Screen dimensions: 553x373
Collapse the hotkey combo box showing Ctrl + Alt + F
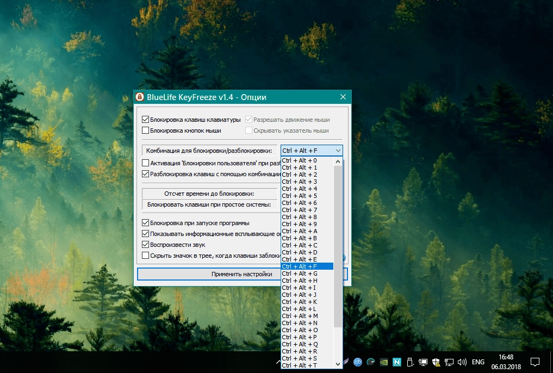tap(312, 151)
